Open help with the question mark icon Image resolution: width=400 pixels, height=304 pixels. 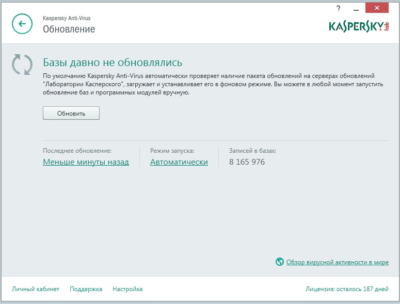[338, 8]
